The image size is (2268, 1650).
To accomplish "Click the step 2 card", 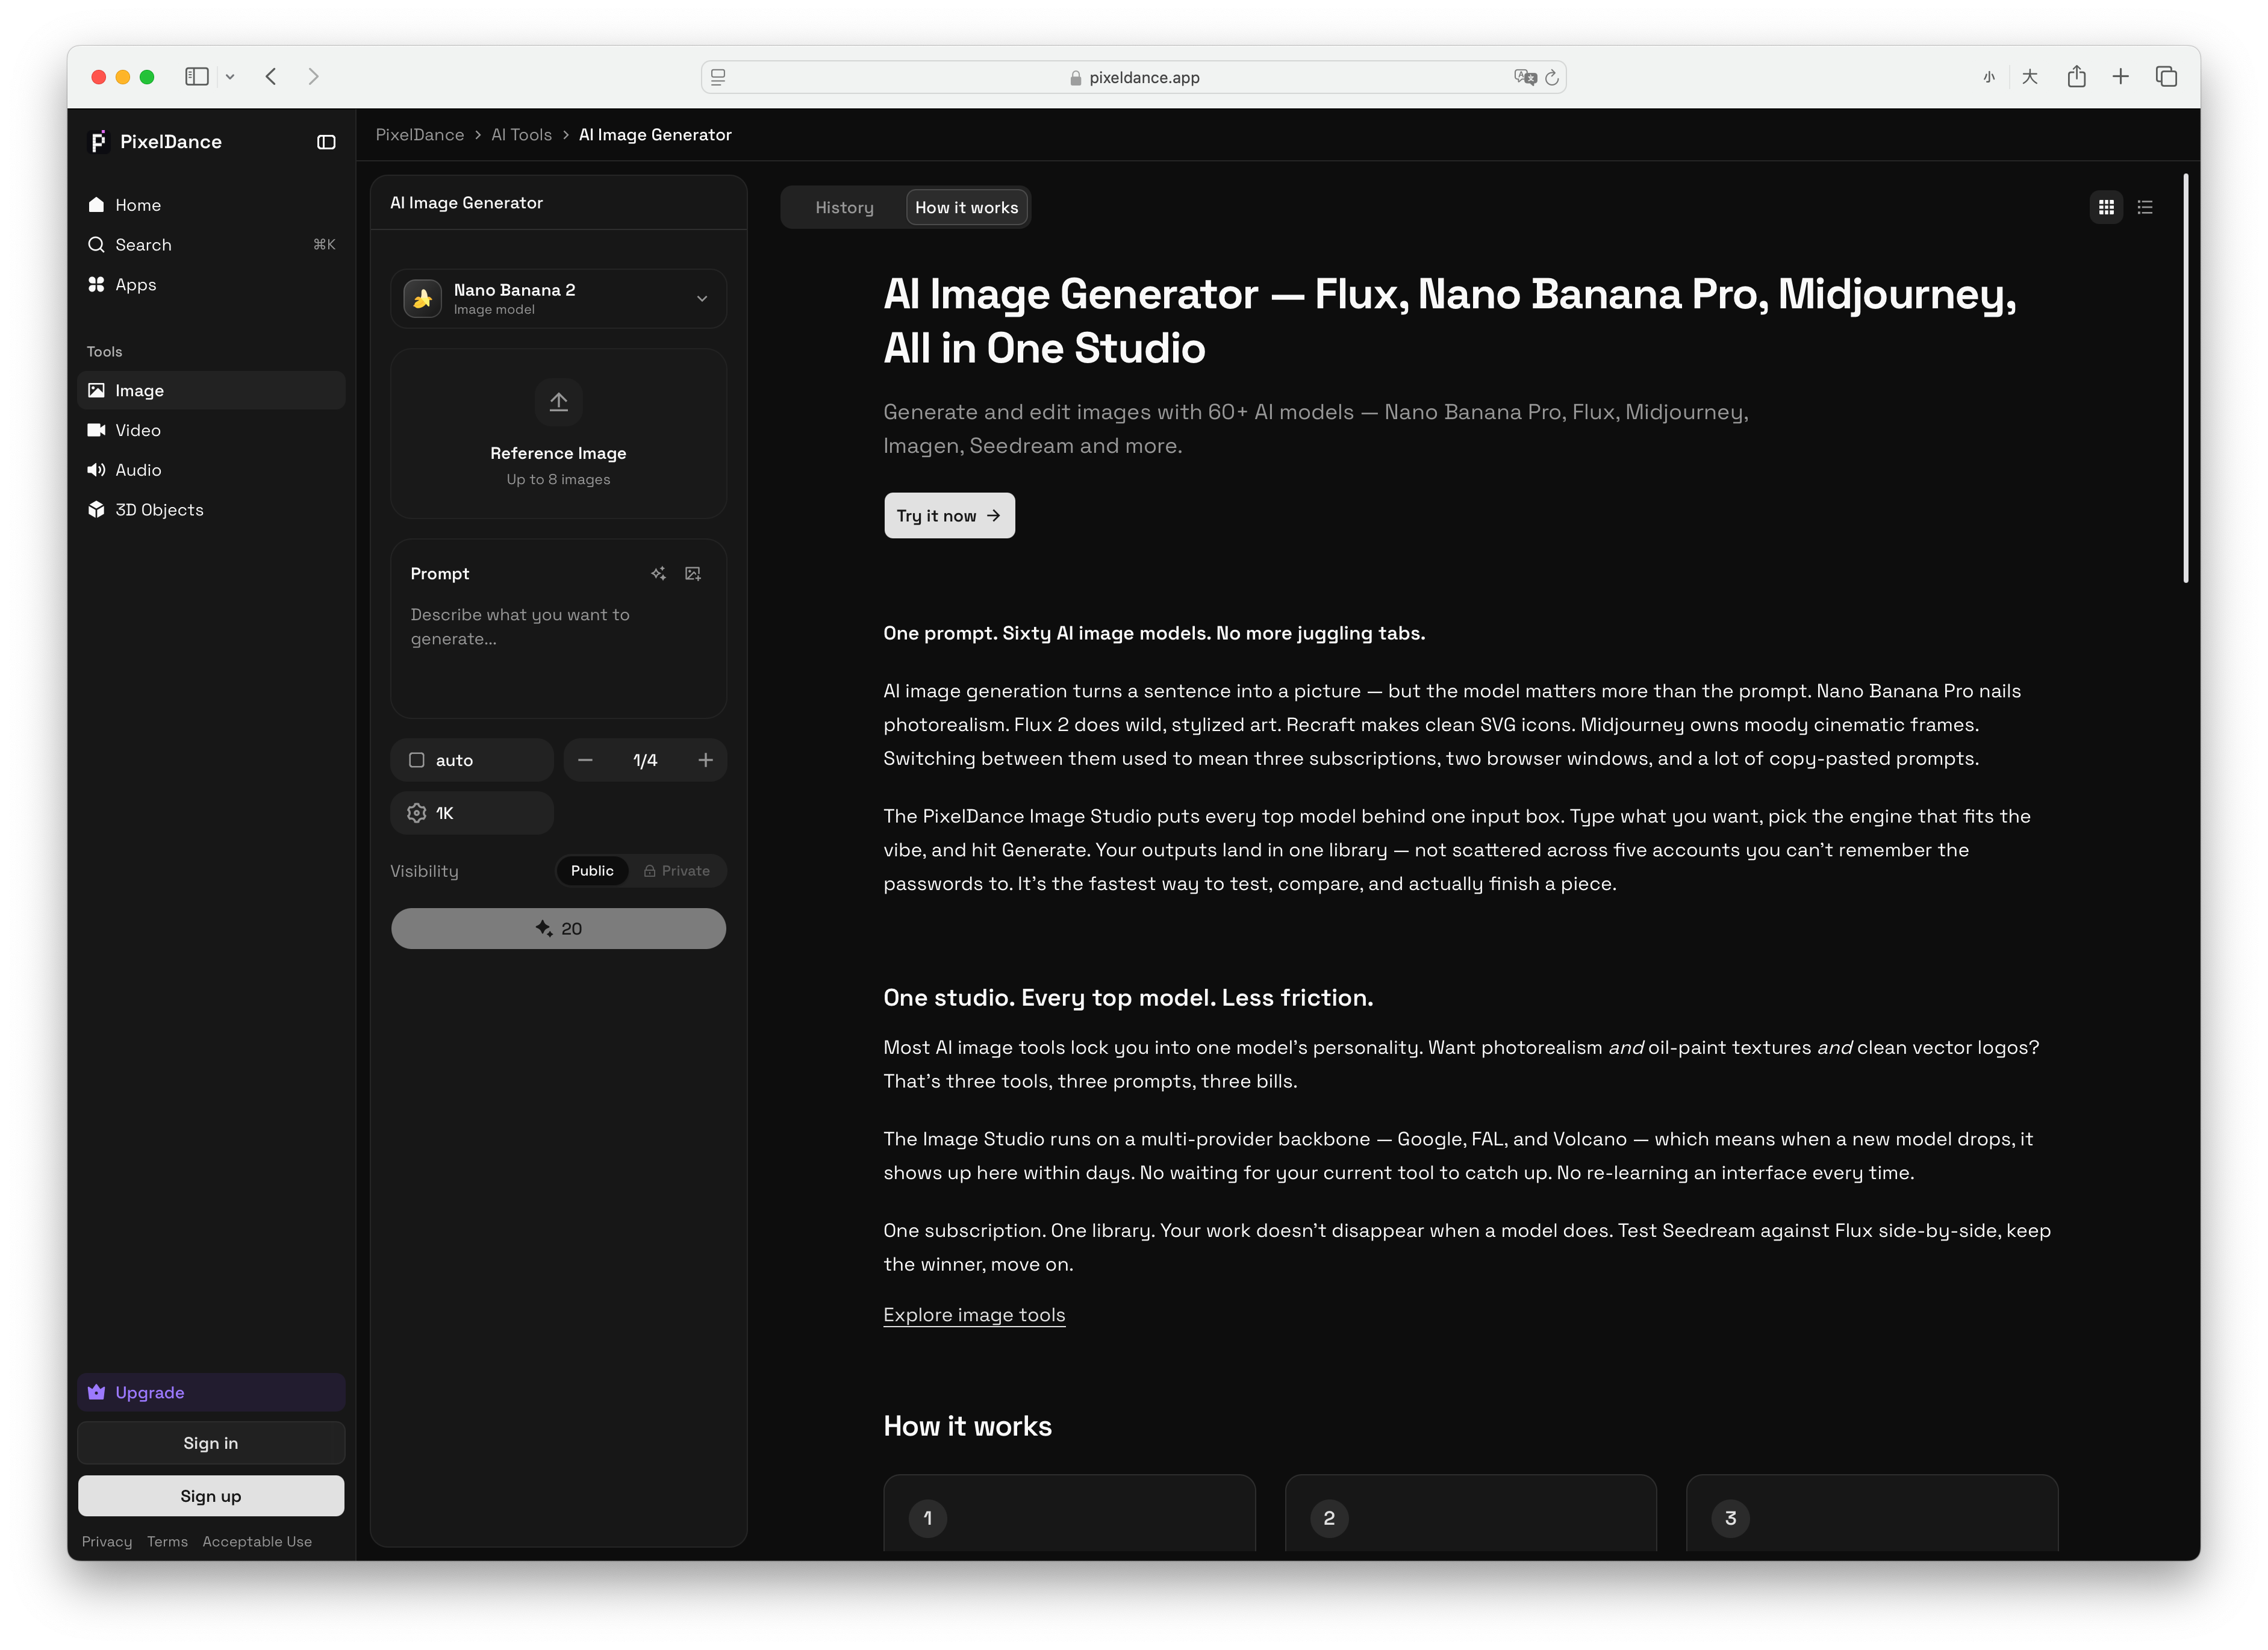I will [1470, 1513].
